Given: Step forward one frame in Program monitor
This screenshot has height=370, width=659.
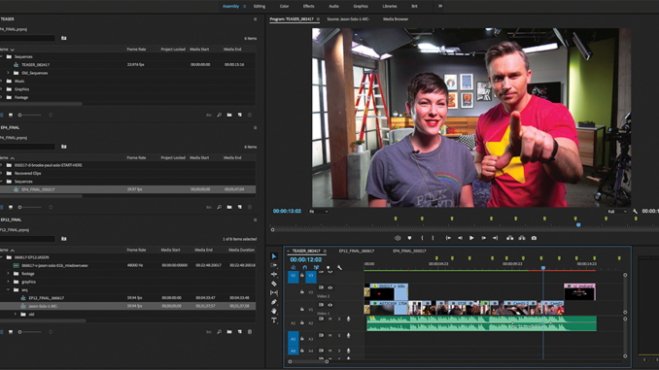Looking at the screenshot, I should coord(484,238).
